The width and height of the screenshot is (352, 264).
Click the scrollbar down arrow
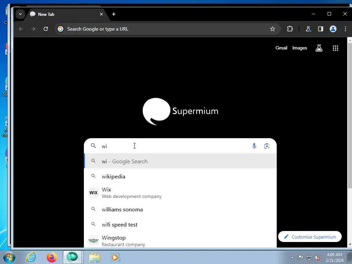click(x=350, y=244)
